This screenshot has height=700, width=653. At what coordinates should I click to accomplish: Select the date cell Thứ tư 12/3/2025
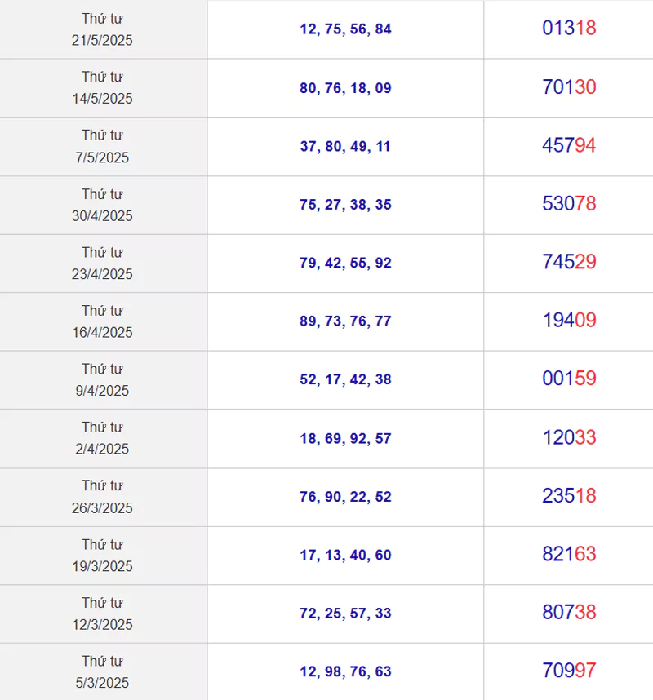coord(102,614)
